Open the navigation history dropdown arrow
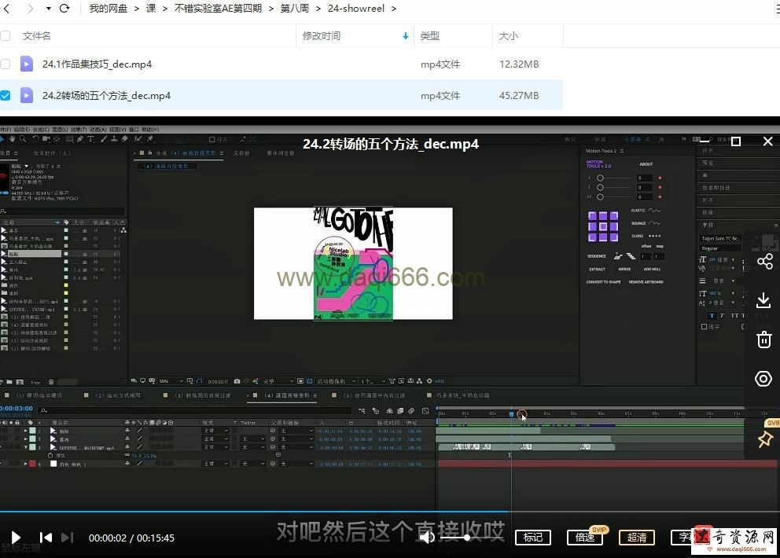 point(48,9)
